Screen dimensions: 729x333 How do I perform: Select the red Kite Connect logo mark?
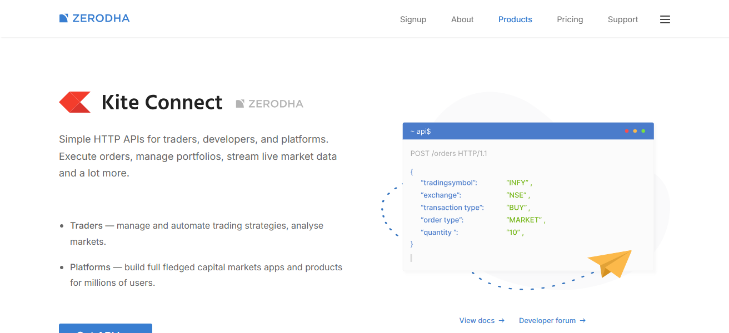74,102
